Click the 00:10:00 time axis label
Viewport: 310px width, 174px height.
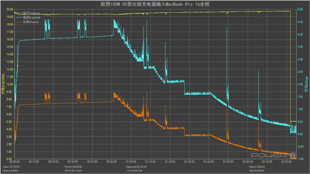[34, 162]
